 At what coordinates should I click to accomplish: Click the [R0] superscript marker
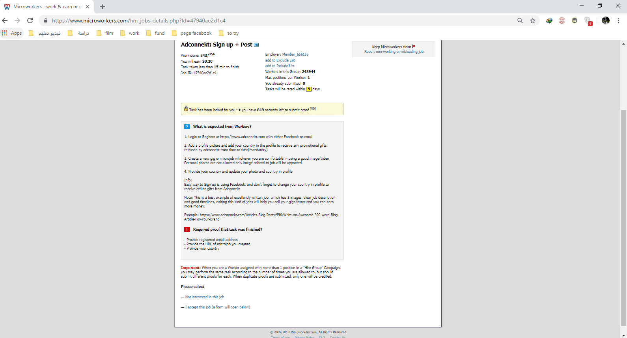click(313, 108)
